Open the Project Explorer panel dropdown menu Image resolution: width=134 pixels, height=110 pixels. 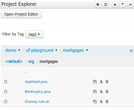click(123, 4)
